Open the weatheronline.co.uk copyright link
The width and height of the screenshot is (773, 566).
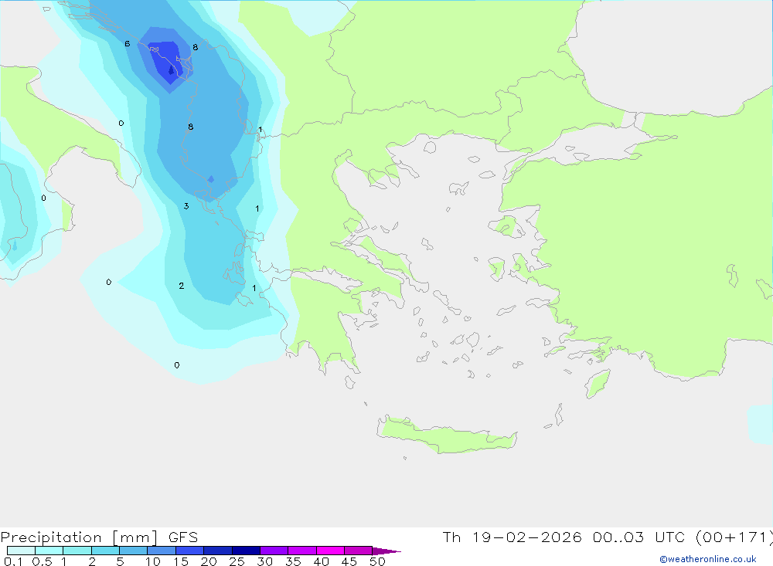point(708,559)
